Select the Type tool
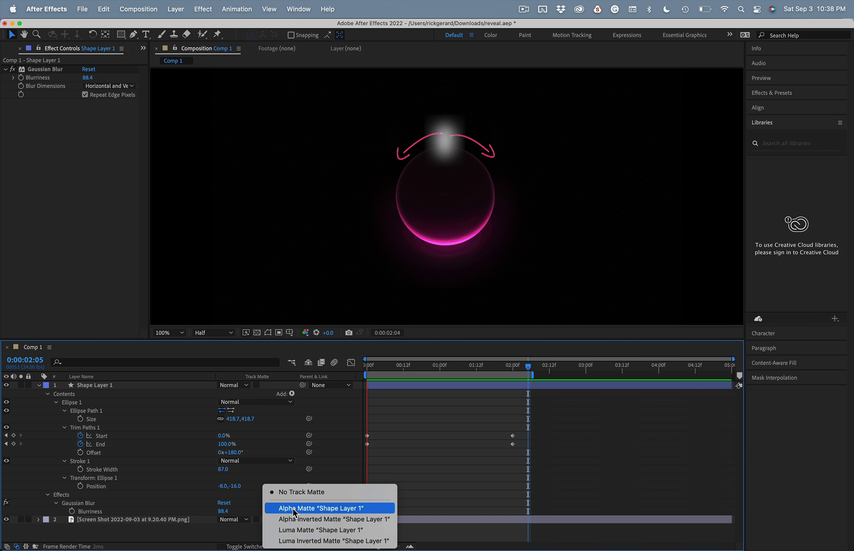This screenshot has width=854, height=551. 146,35
